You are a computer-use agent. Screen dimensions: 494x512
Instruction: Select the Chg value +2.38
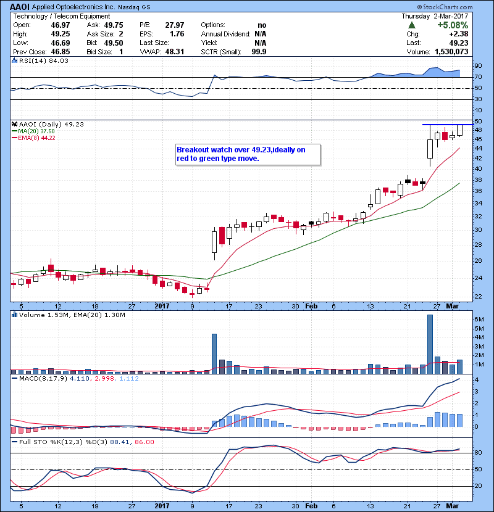(x=459, y=34)
